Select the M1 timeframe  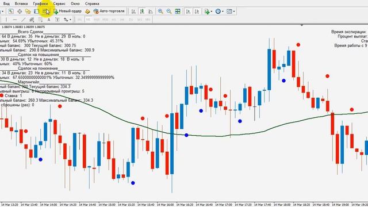(x=79, y=20)
